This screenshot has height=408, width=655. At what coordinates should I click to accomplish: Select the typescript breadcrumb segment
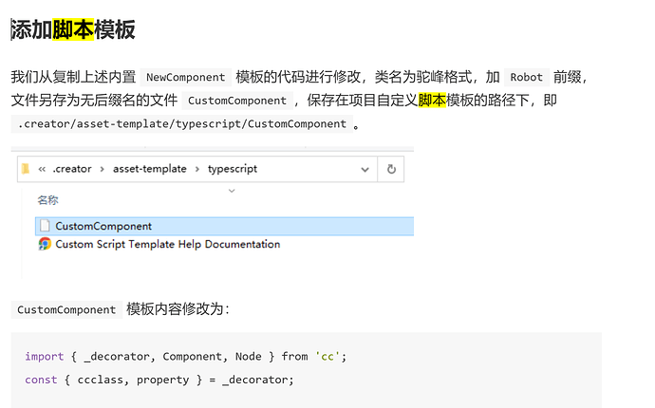(x=232, y=169)
